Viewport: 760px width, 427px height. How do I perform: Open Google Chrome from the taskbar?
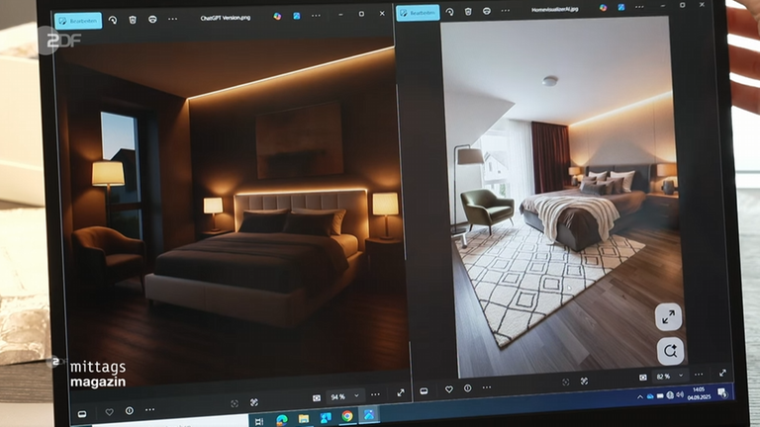(x=347, y=417)
